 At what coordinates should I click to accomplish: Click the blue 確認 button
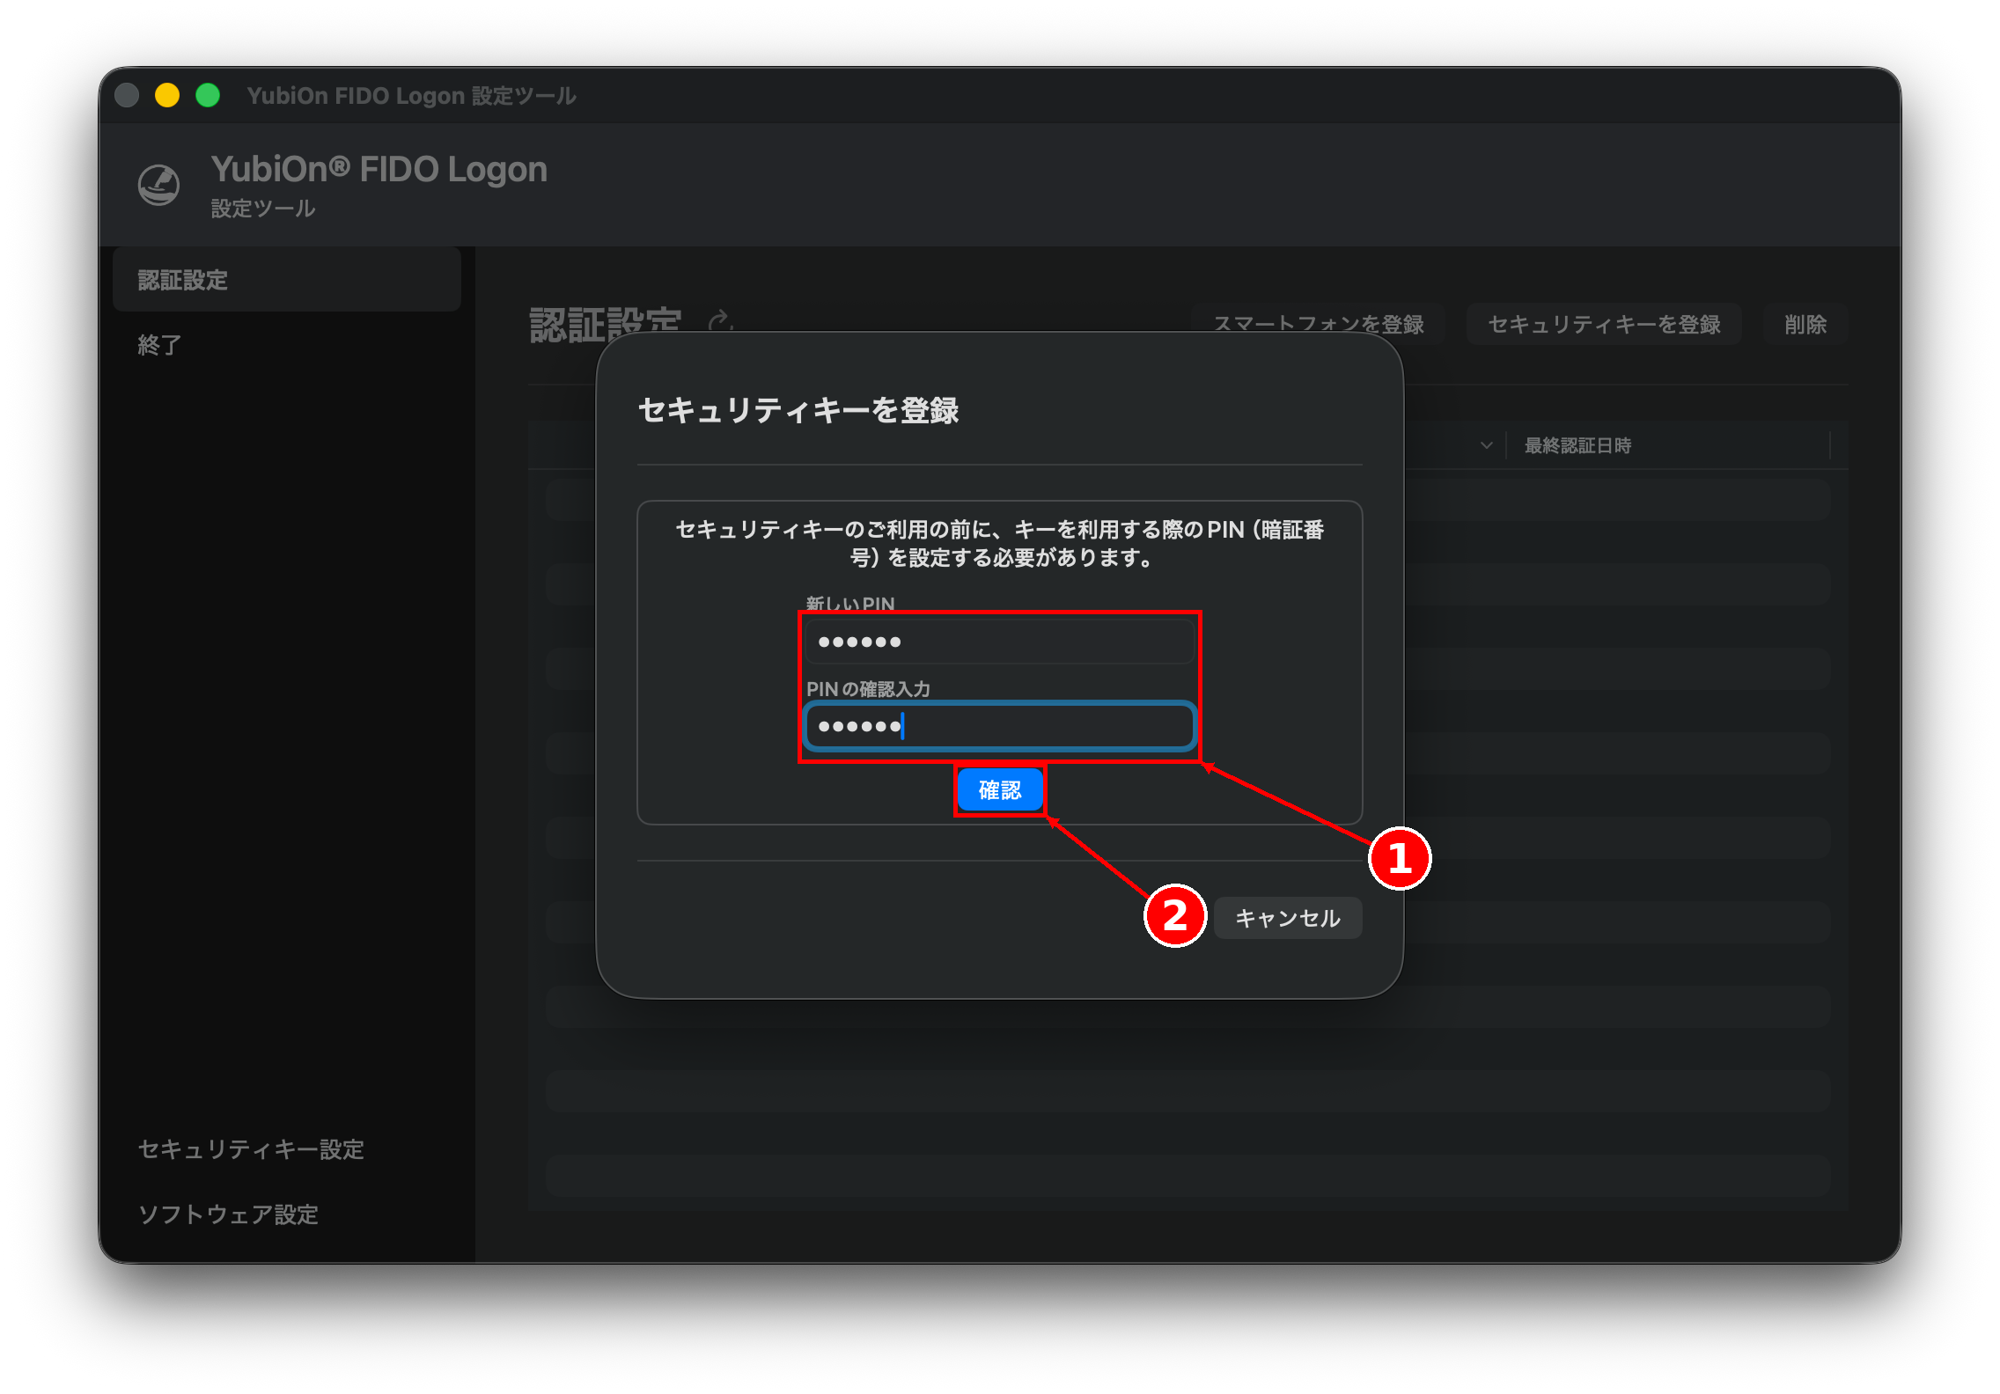point(1000,789)
